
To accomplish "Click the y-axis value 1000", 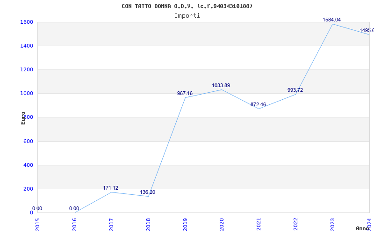I will pos(27,94).
